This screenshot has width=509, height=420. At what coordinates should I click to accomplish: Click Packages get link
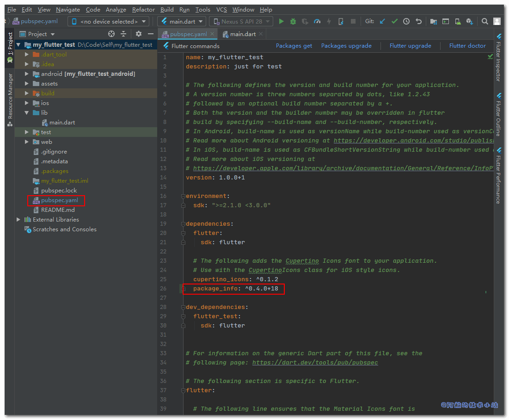[x=294, y=46]
